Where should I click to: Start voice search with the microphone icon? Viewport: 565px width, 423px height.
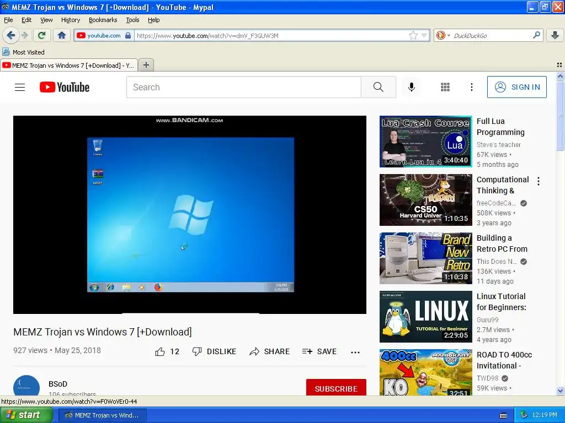coord(412,87)
